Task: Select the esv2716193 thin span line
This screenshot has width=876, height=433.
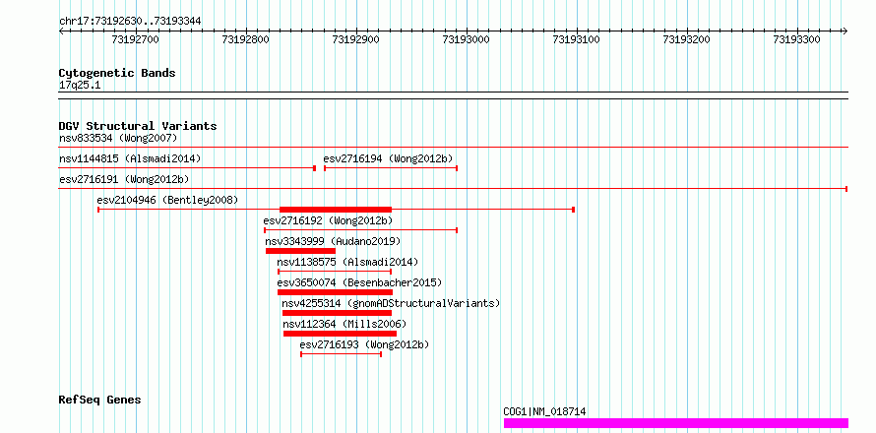Action: 342,354
